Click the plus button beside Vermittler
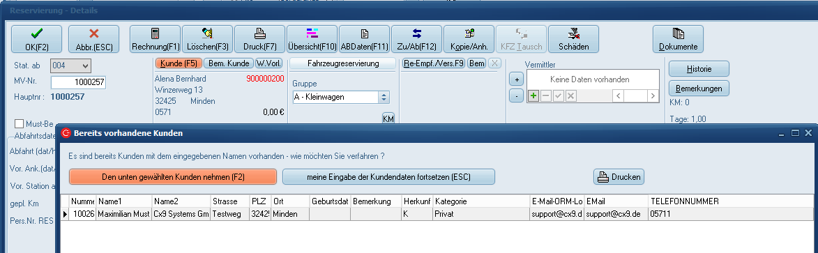This screenshot has width=818, height=253. pyautogui.click(x=516, y=80)
